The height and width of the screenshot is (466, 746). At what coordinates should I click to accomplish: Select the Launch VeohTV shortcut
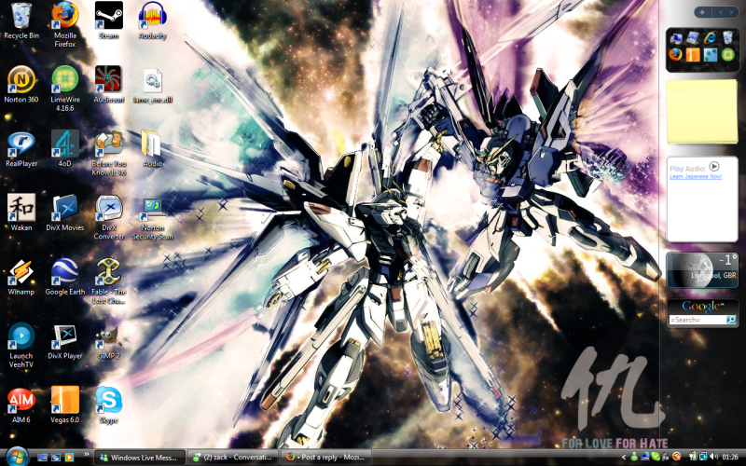[21, 345]
